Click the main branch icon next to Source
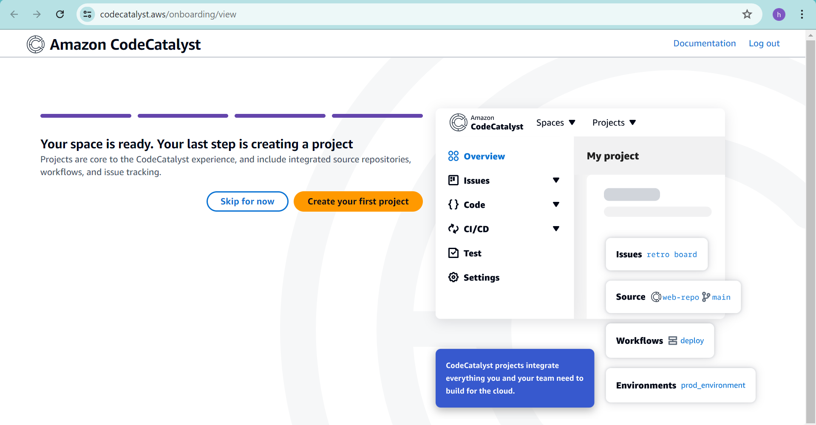 pos(706,297)
